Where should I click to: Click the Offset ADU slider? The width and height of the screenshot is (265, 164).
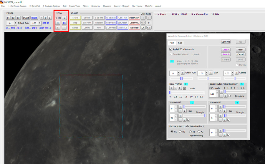click(181, 78)
